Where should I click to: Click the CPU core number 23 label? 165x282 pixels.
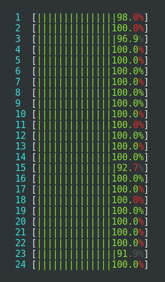pos(21,254)
